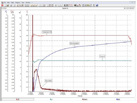The width and height of the screenshot is (137, 103).
Task: Open the File menu
Action: coord(5,3)
